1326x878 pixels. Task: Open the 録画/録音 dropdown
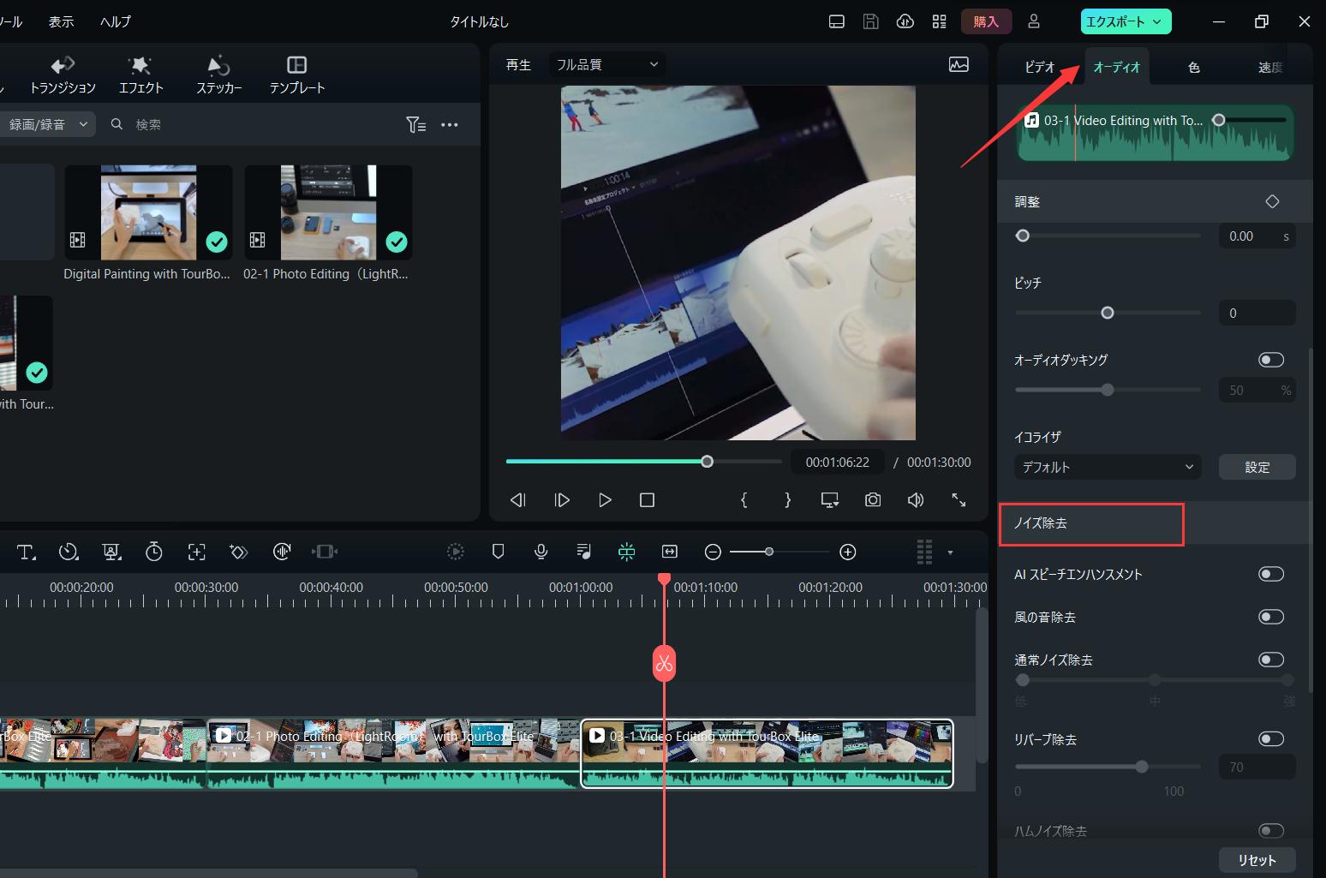(x=47, y=124)
